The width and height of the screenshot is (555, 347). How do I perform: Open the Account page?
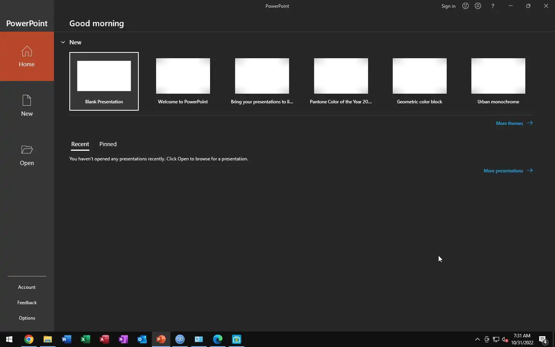click(27, 287)
